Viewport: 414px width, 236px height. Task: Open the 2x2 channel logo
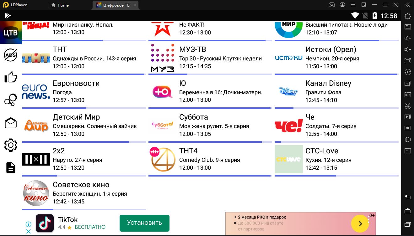pos(36,159)
